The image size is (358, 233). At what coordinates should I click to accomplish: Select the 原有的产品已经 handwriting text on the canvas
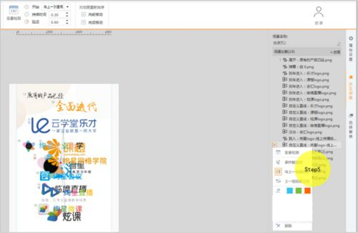45,96
